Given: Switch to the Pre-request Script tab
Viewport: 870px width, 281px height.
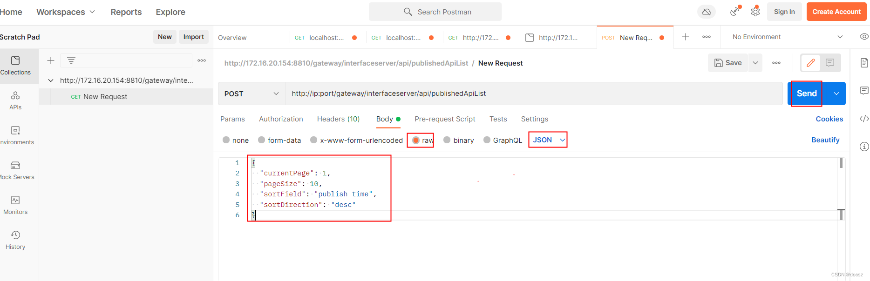Looking at the screenshot, I should click(445, 119).
